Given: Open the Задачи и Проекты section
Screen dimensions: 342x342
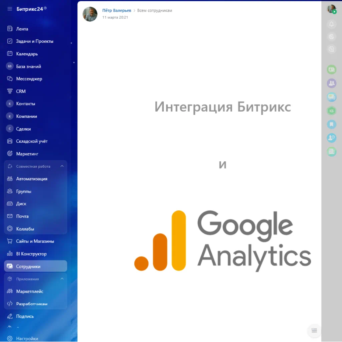Looking at the screenshot, I should 34,41.
